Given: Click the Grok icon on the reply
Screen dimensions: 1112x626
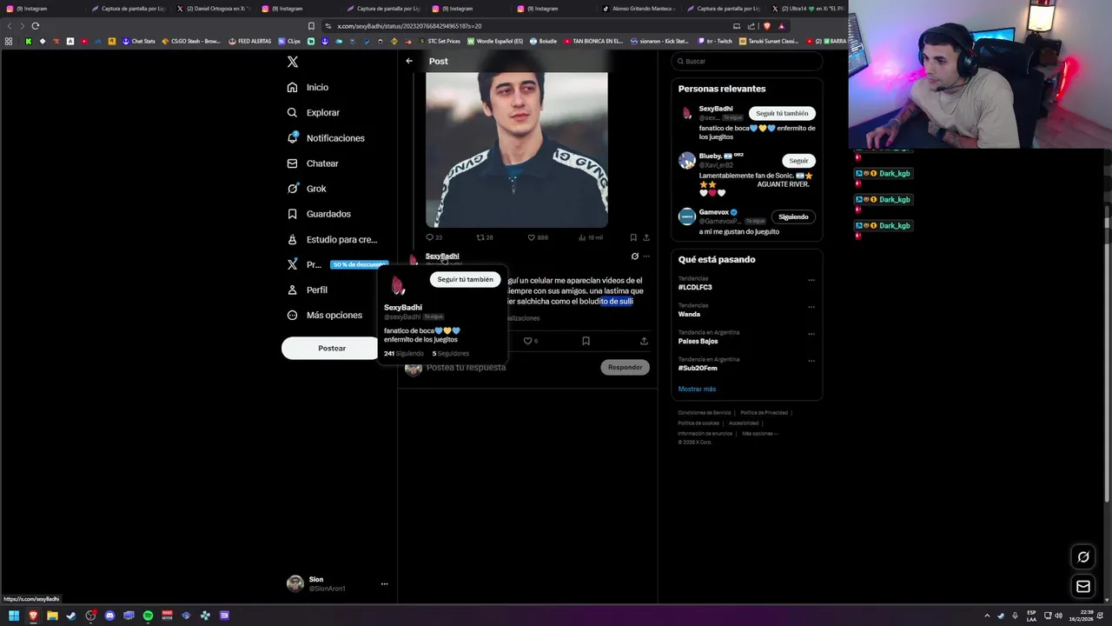Looking at the screenshot, I should point(634,256).
